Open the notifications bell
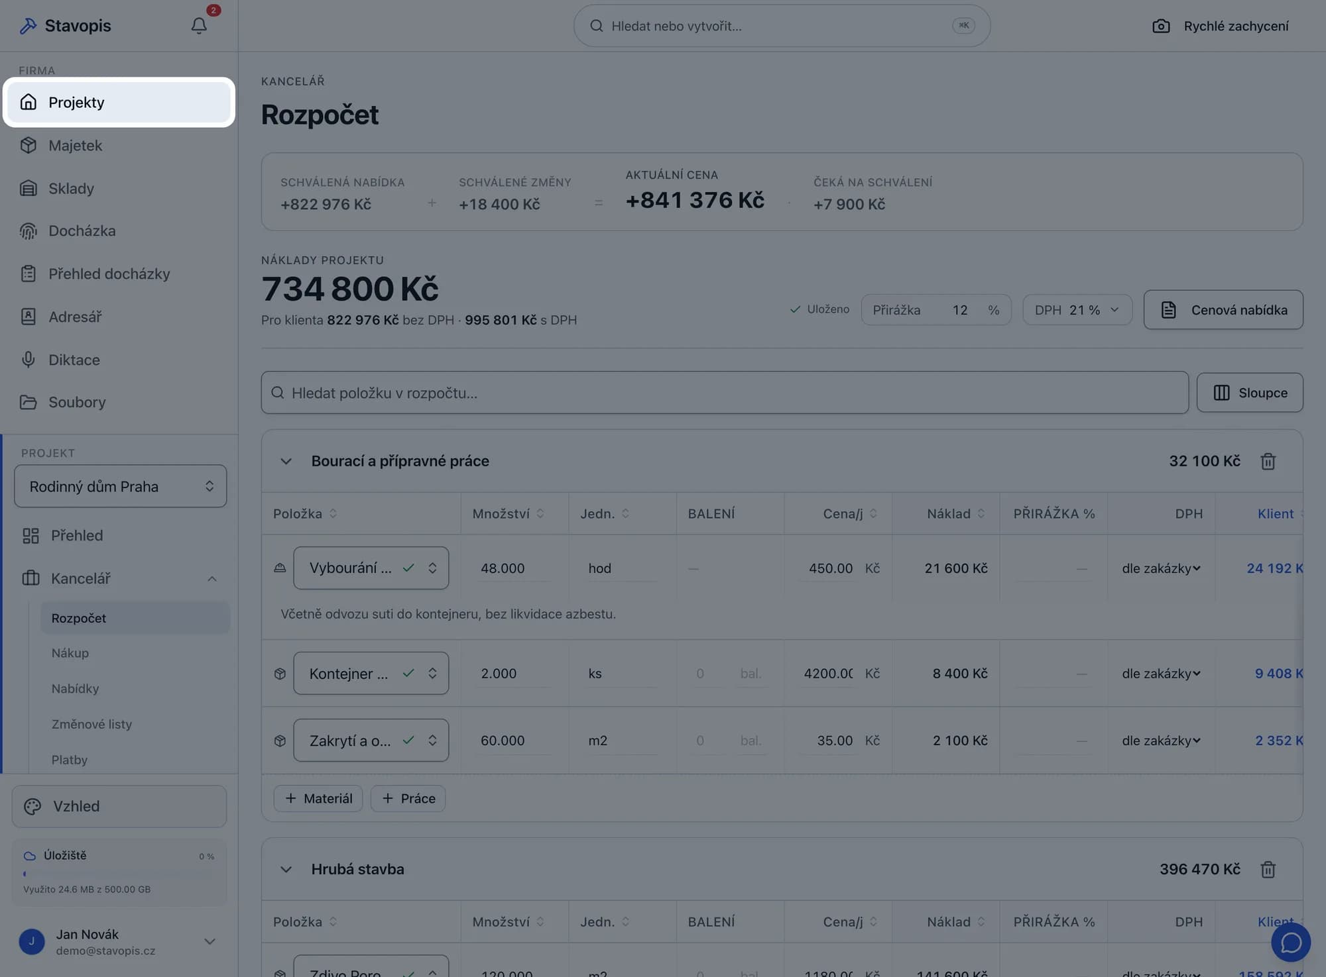The image size is (1326, 977). click(x=199, y=26)
